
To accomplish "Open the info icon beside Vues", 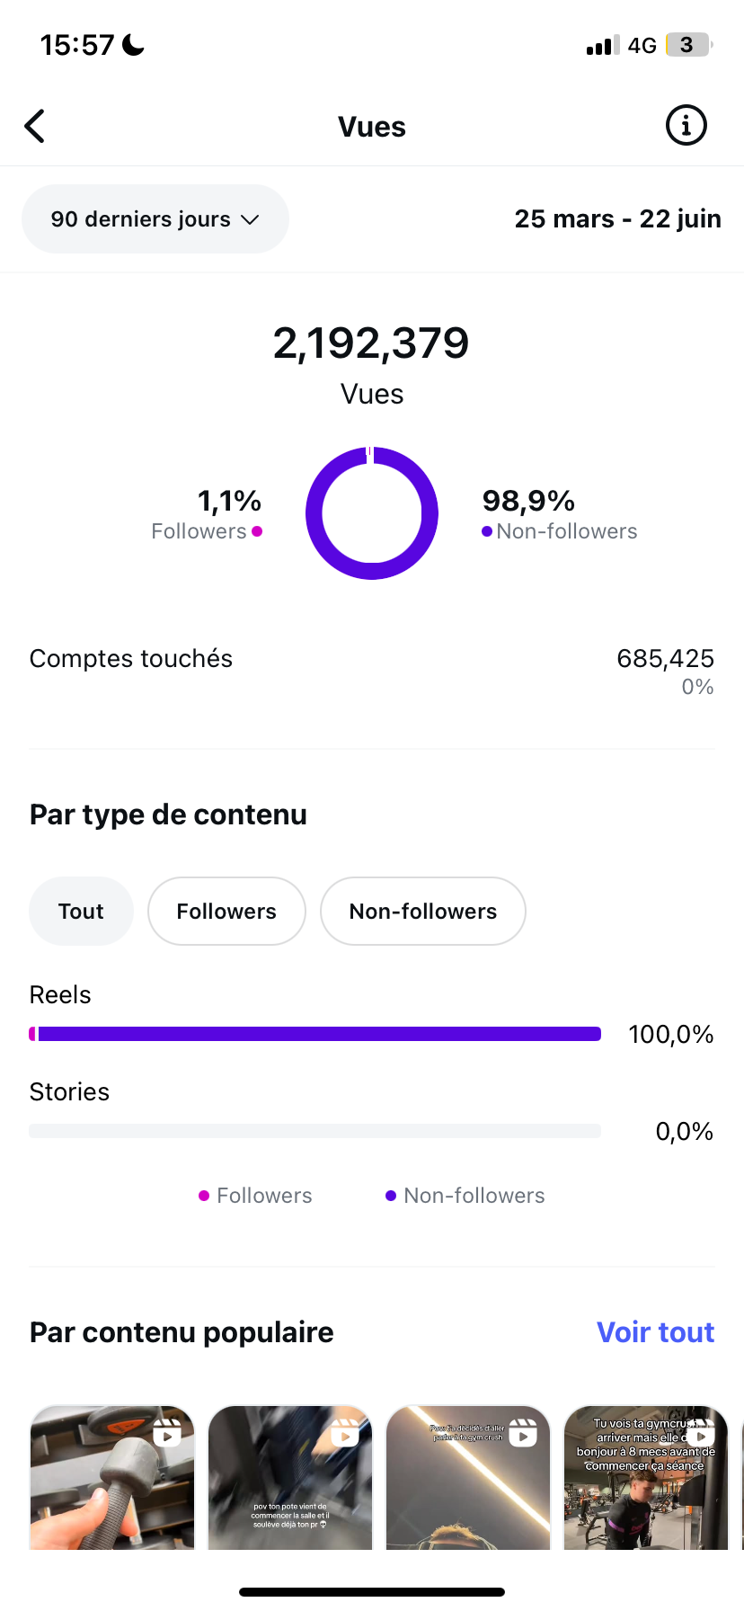I will coord(686,126).
